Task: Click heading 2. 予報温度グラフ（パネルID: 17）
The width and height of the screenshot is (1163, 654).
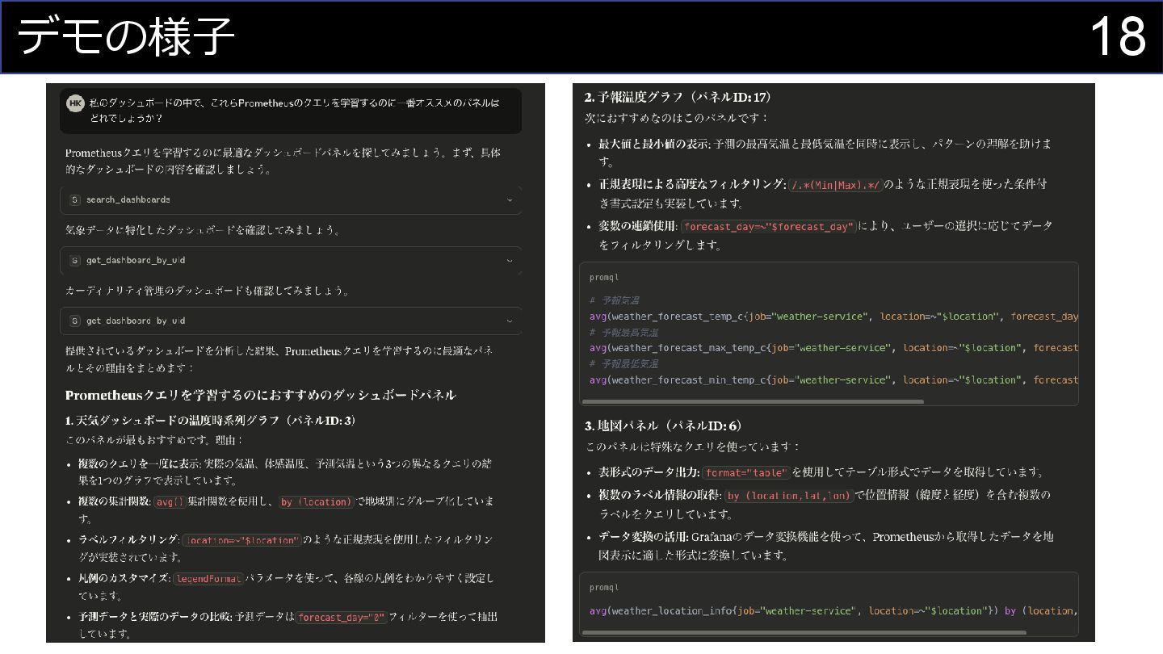Action: click(x=678, y=97)
